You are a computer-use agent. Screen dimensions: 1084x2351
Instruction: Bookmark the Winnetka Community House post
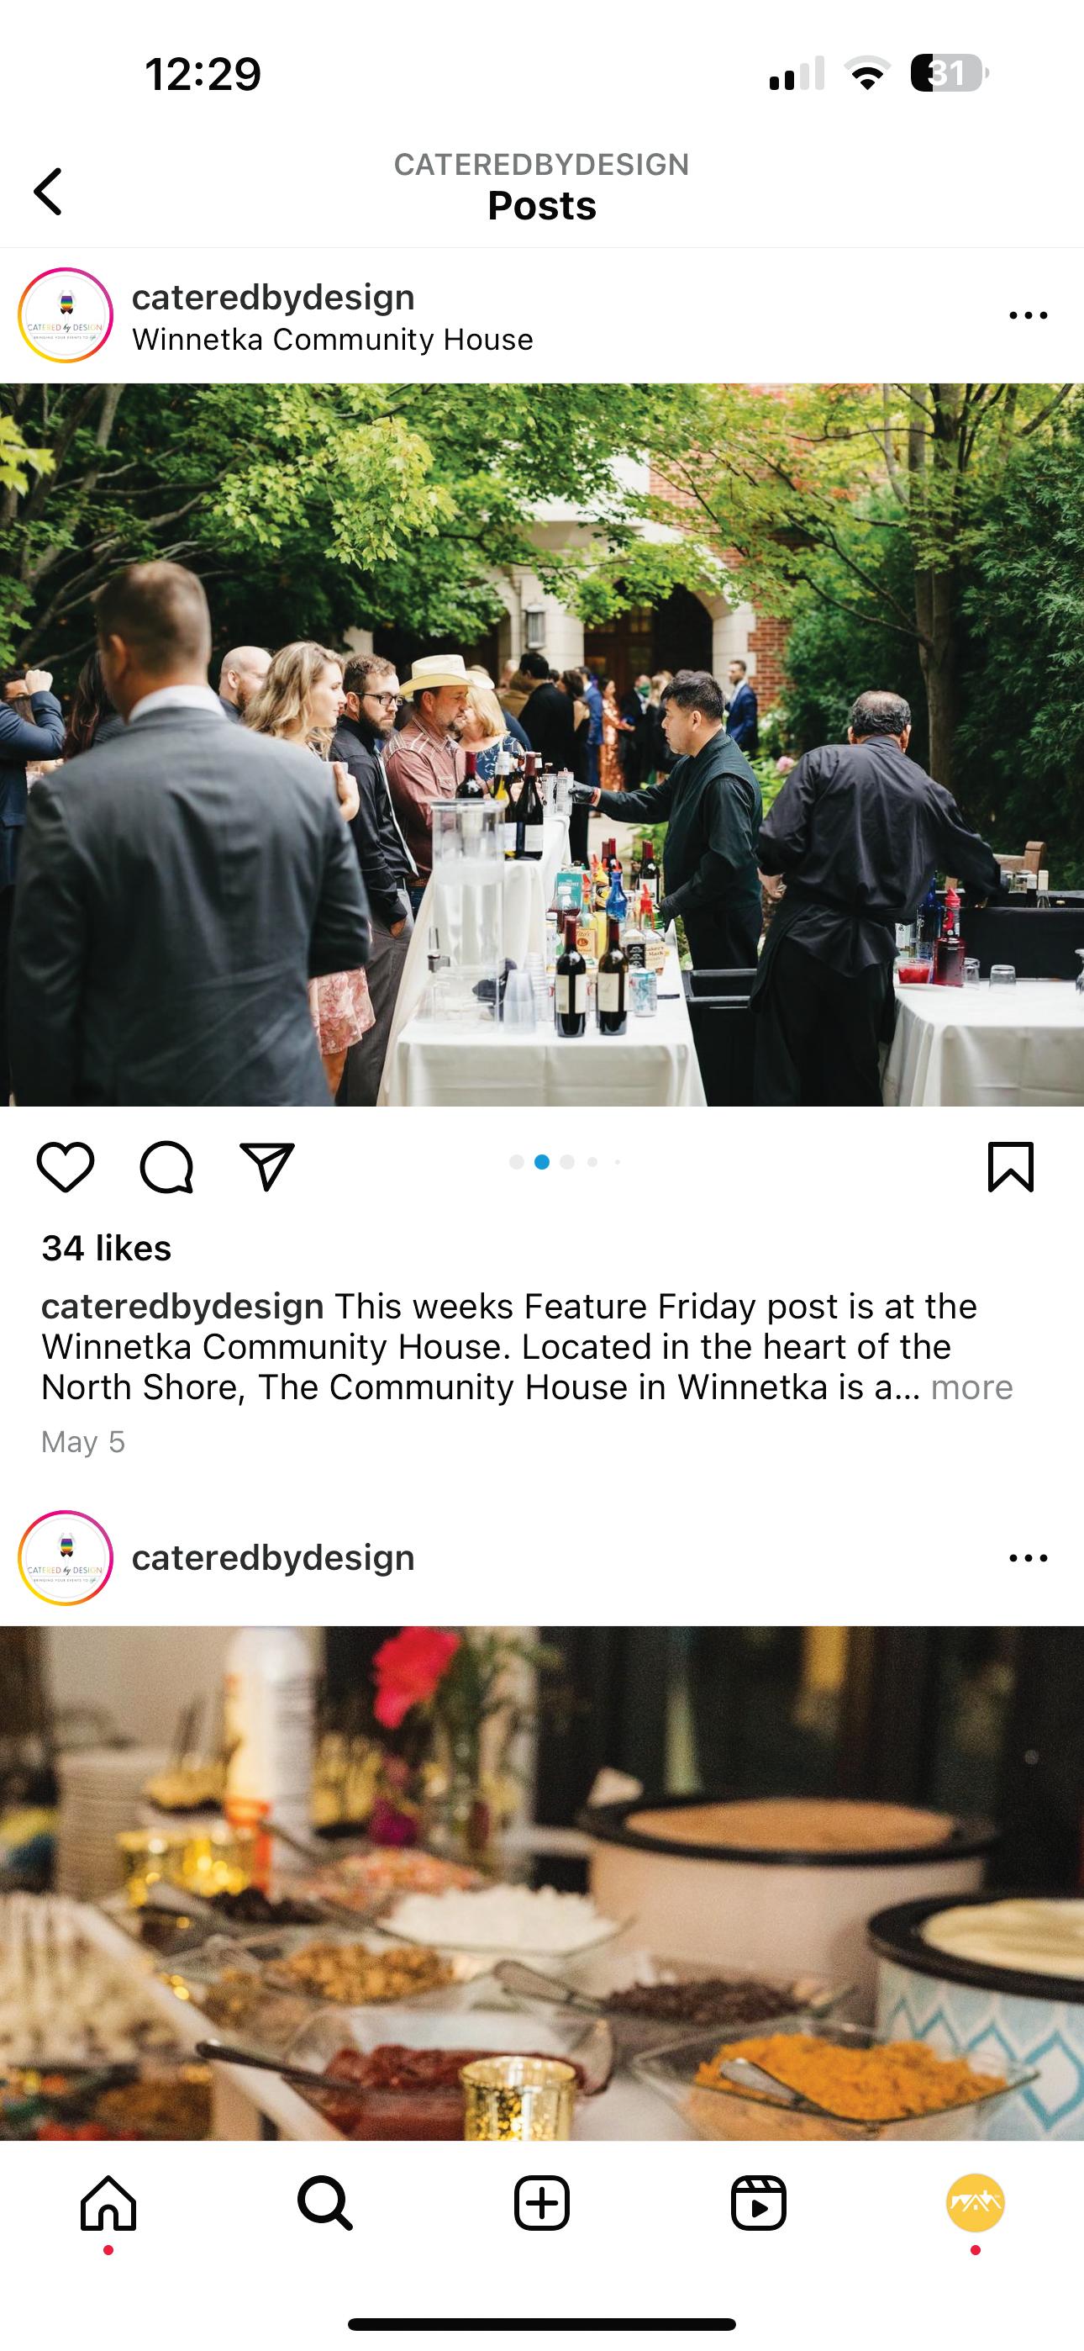1011,1166
